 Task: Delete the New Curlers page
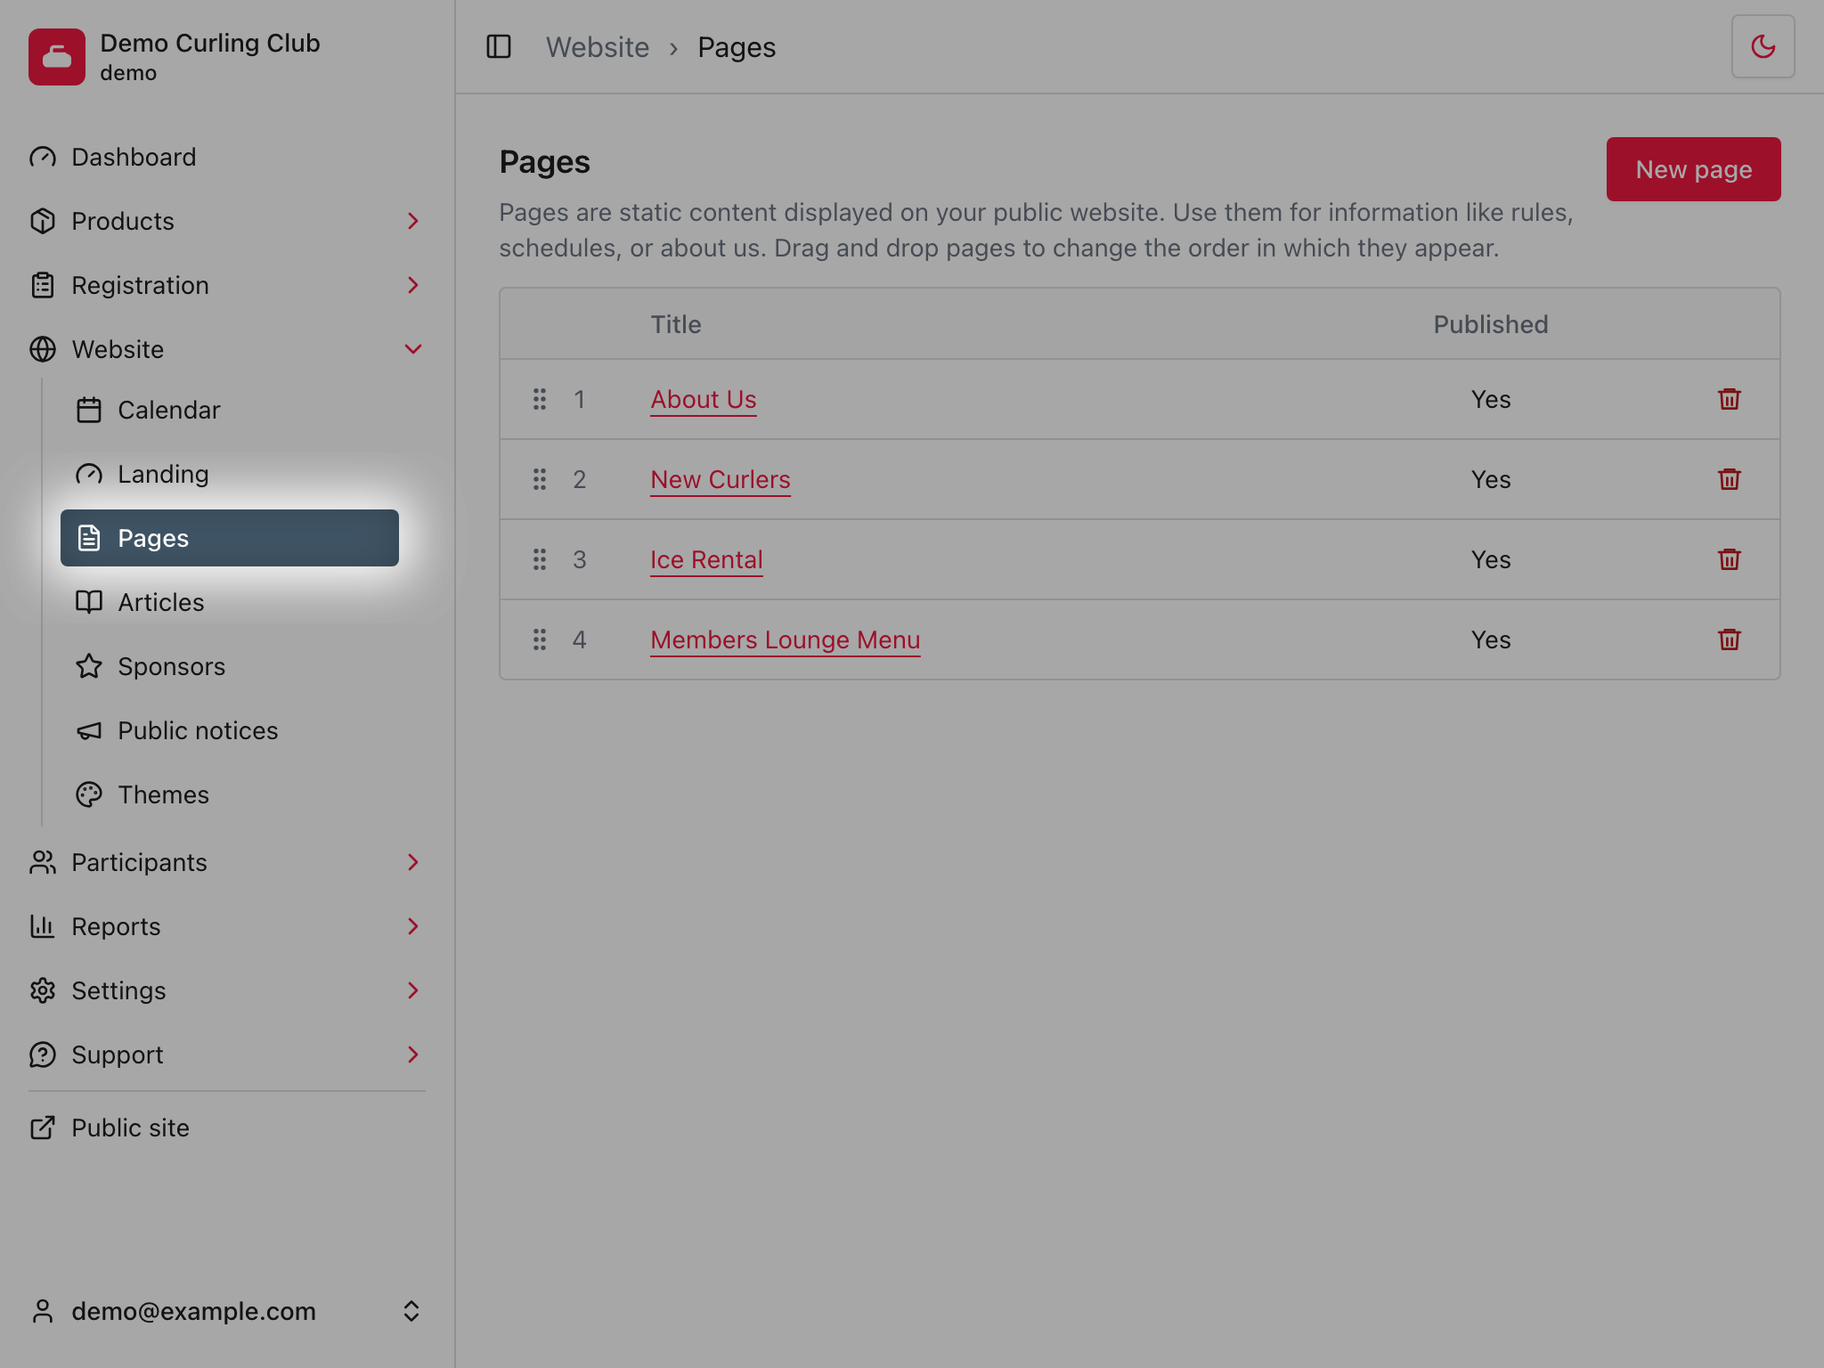1729,479
